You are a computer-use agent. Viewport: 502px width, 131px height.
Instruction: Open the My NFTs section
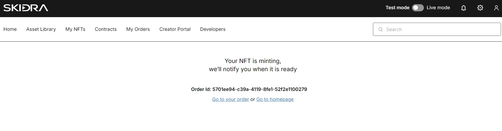coord(75,29)
